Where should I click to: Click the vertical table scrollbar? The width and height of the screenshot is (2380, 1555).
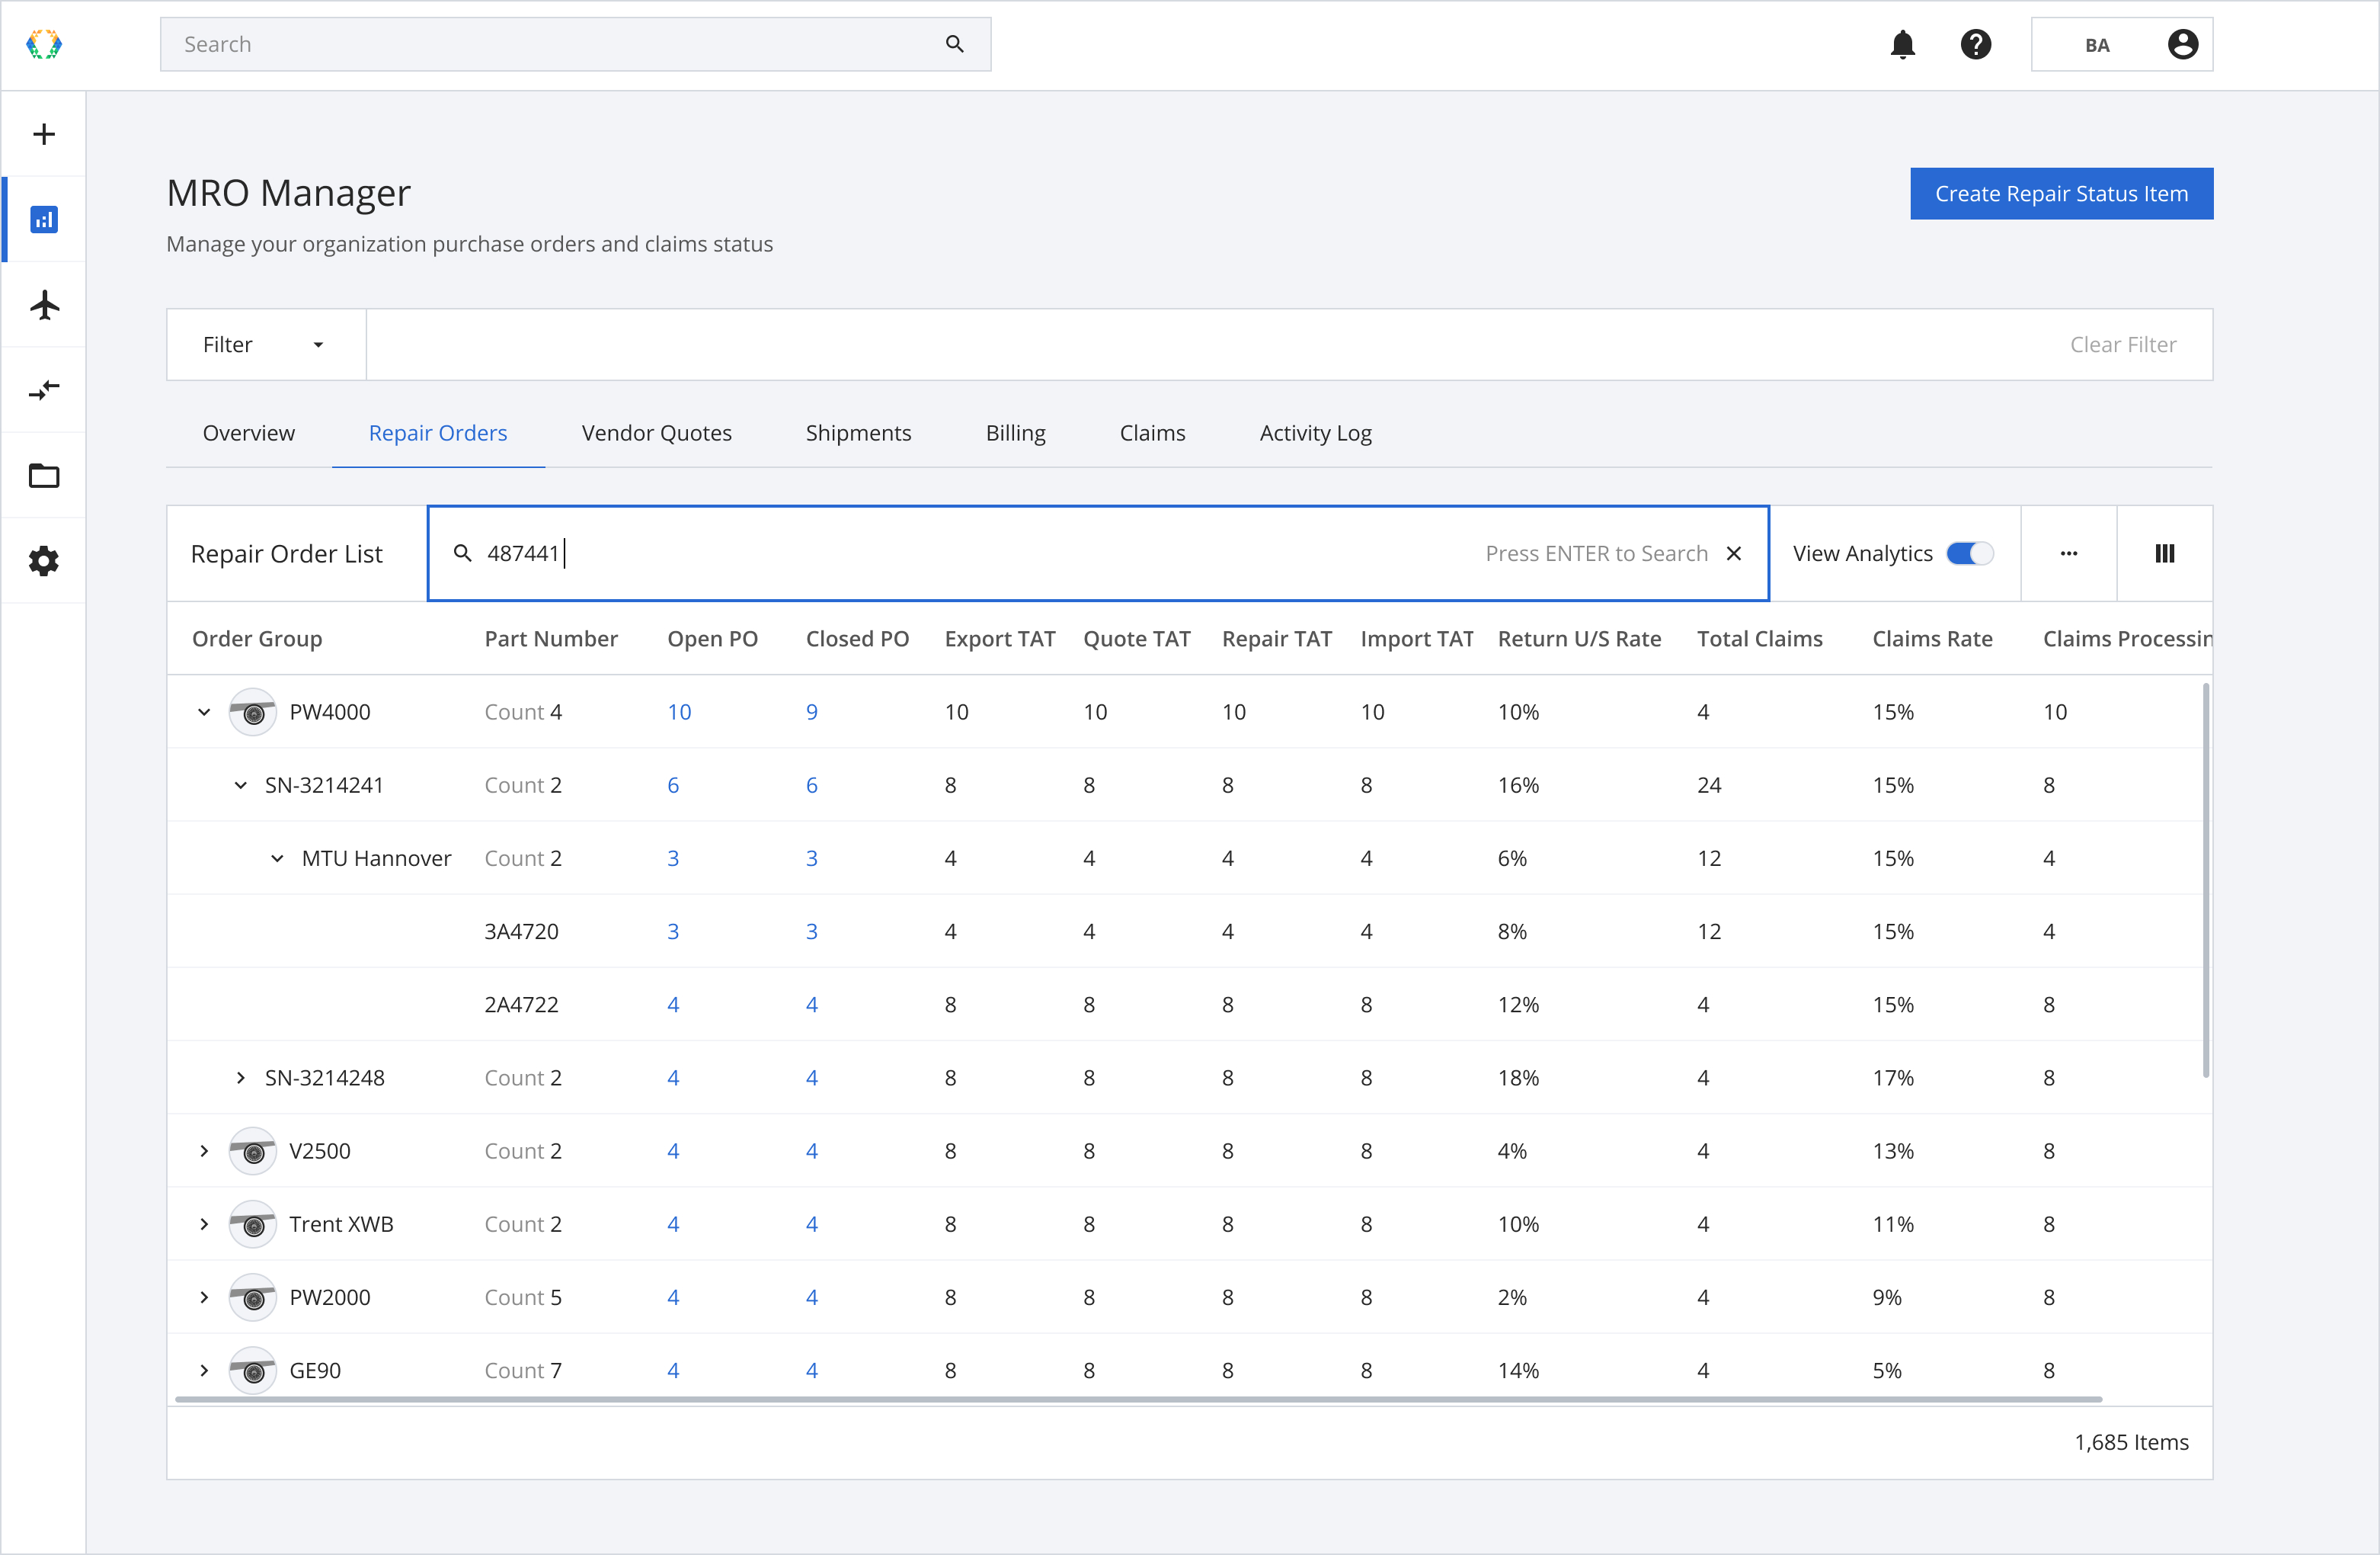[2205, 880]
